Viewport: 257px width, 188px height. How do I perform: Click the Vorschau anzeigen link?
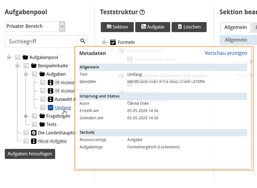(x=226, y=53)
